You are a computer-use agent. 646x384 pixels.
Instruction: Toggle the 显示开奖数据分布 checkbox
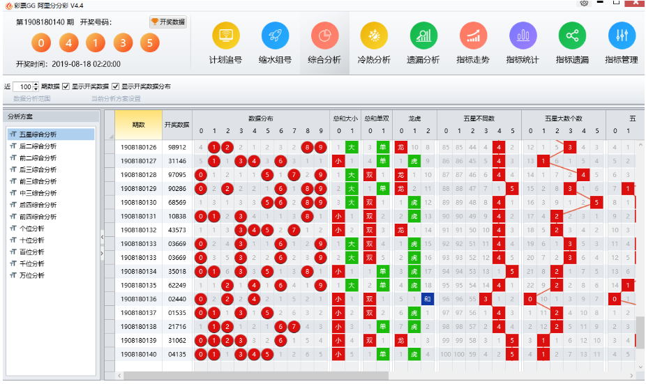(x=116, y=87)
